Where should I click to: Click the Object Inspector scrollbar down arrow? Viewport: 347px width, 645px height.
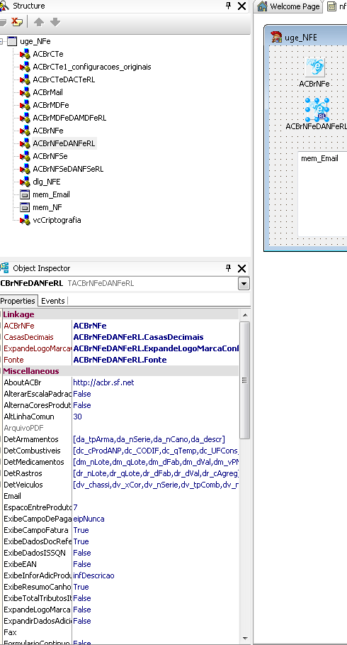tap(245, 639)
